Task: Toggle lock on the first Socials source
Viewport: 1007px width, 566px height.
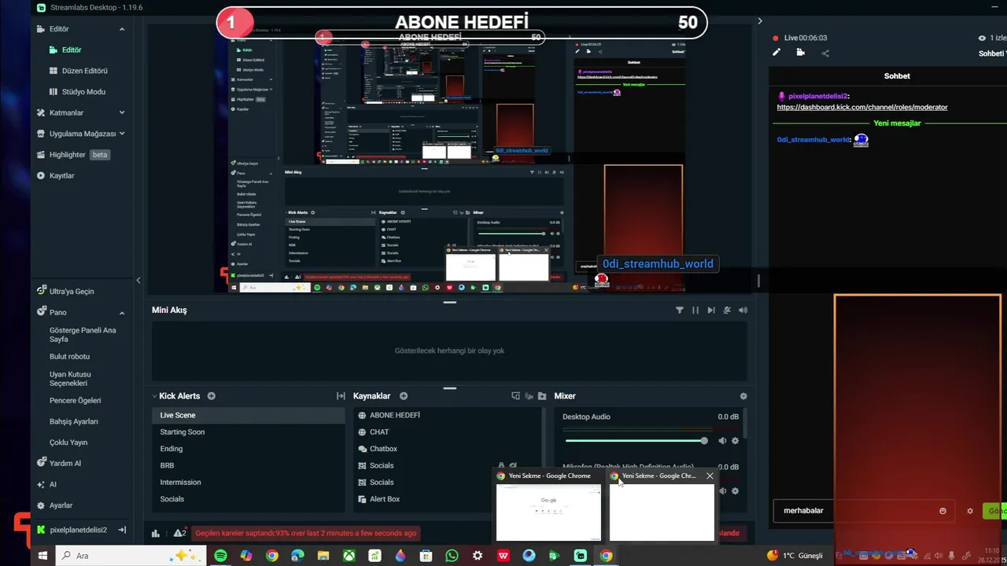Action: click(501, 466)
